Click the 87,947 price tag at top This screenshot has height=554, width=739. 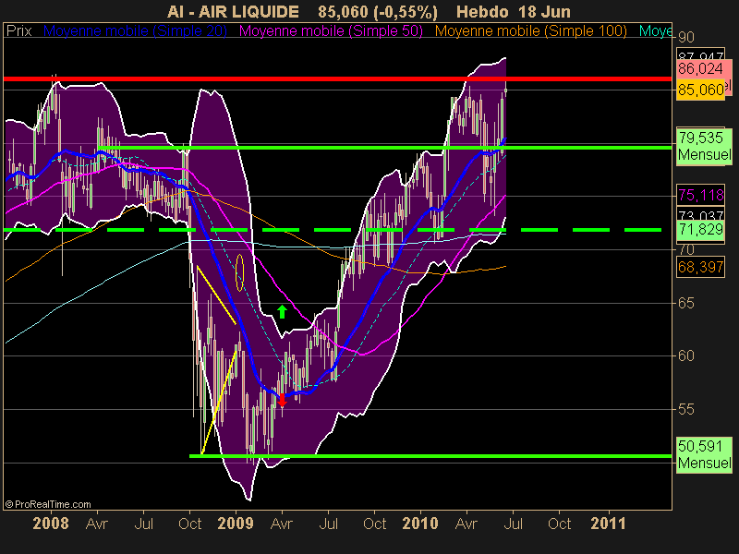click(x=700, y=54)
